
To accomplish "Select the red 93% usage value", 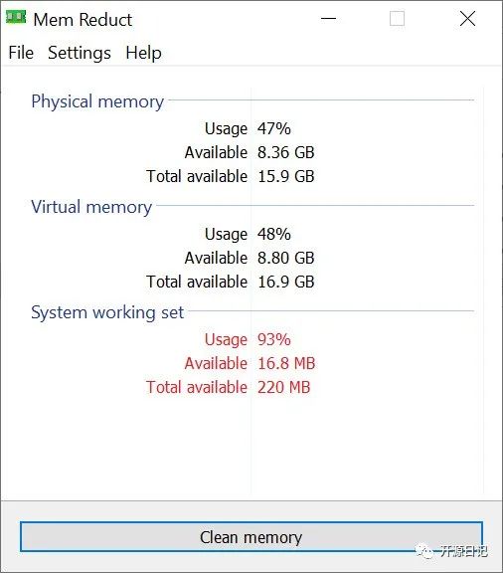I will (274, 339).
